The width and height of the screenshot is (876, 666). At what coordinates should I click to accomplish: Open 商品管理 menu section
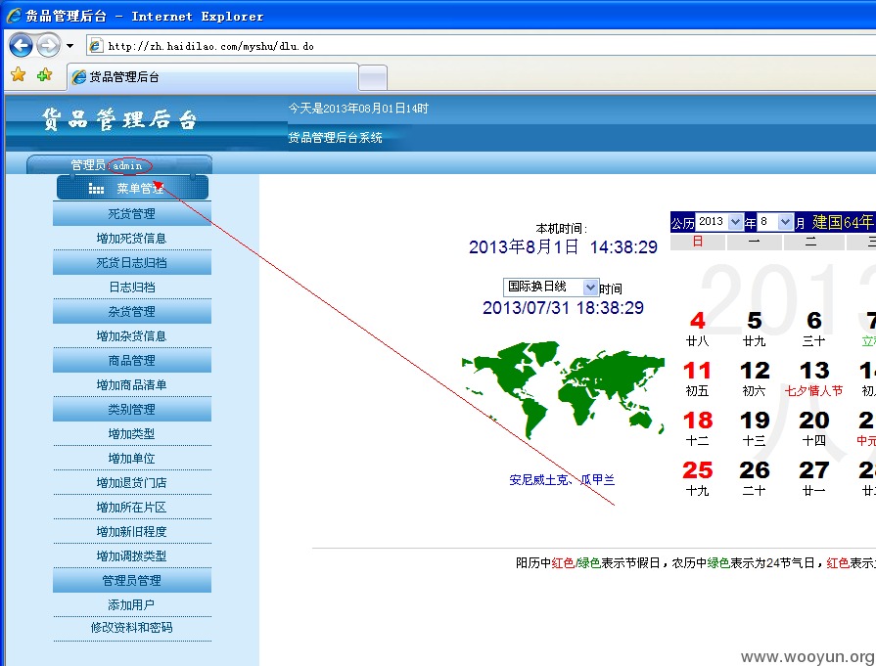[132, 361]
